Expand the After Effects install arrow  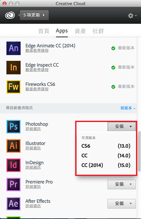pos(131,204)
